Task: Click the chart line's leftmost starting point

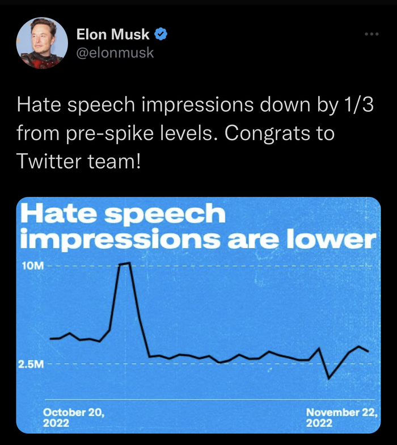Action: (50, 339)
